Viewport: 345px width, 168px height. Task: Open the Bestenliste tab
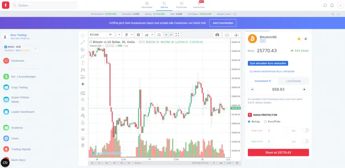[x=199, y=5]
